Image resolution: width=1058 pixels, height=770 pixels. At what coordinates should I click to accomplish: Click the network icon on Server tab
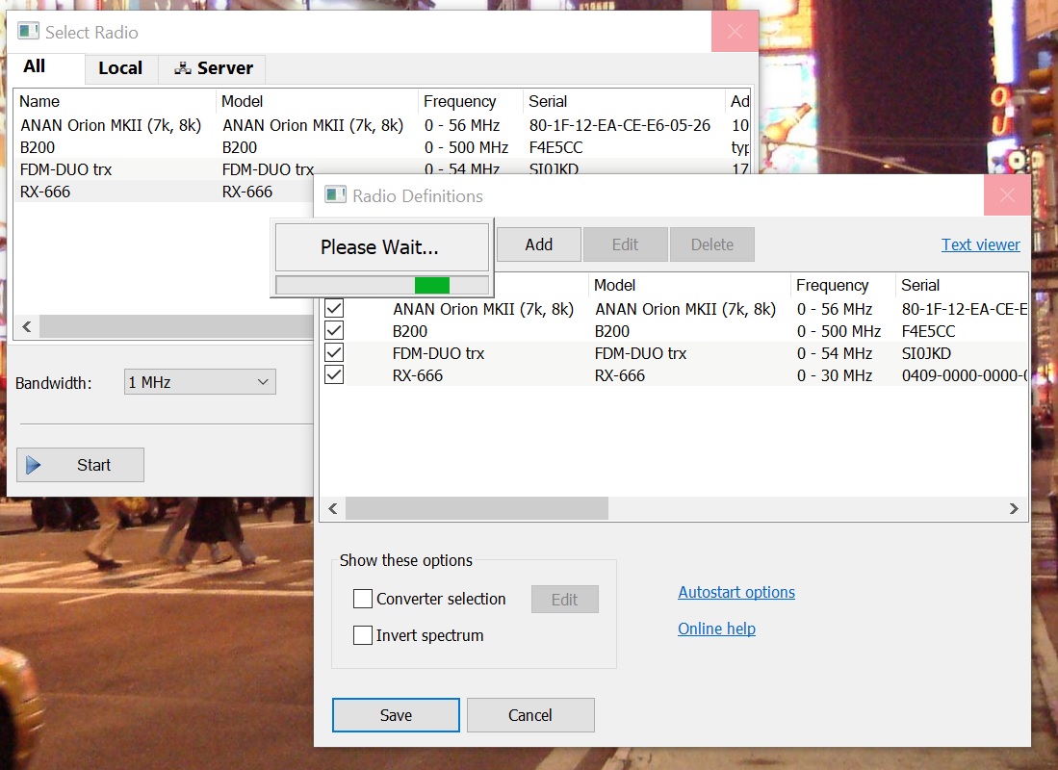pos(182,68)
